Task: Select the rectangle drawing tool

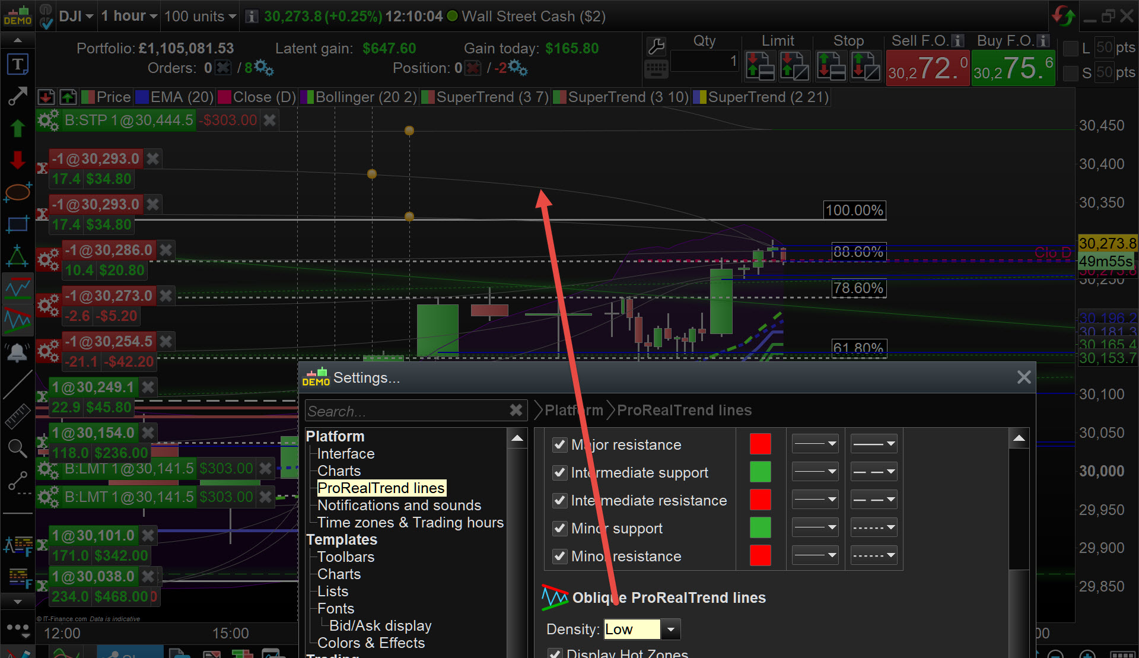Action: tap(17, 224)
